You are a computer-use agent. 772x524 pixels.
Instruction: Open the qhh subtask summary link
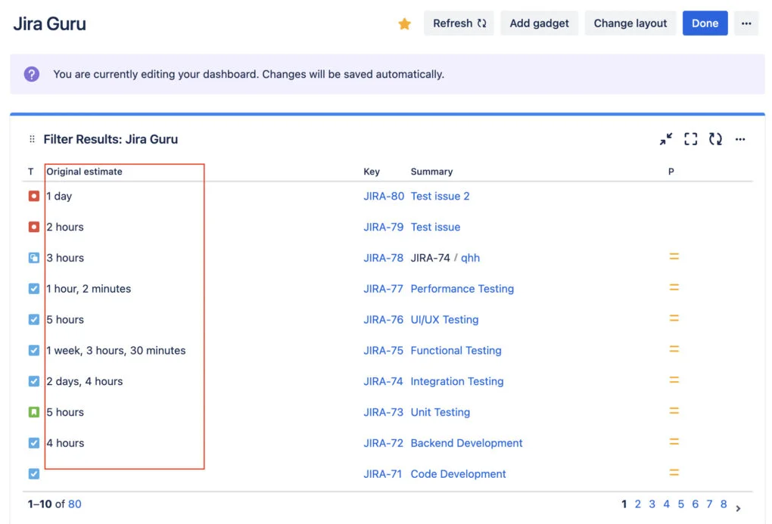470,258
